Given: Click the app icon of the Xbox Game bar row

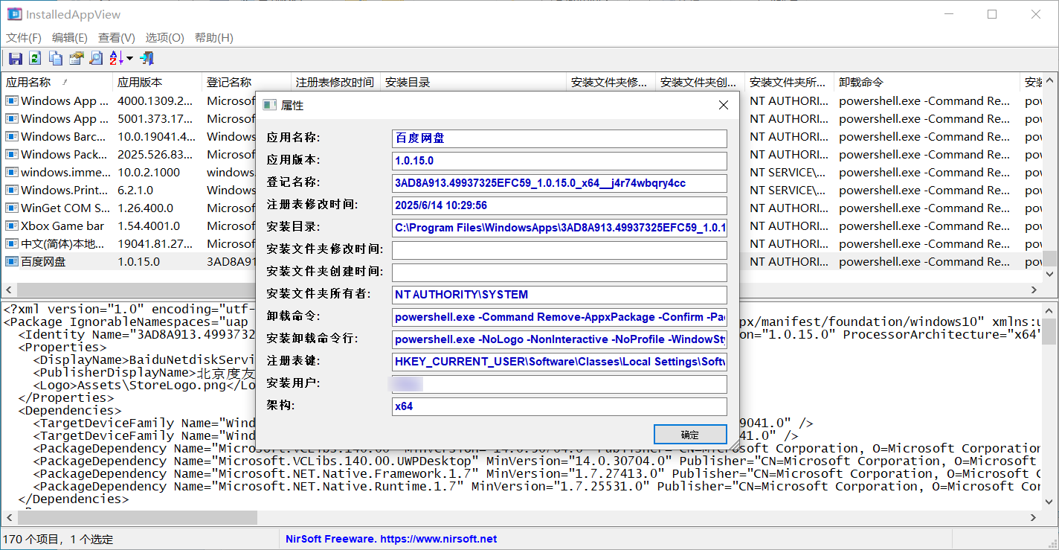Looking at the screenshot, I should pos(12,226).
